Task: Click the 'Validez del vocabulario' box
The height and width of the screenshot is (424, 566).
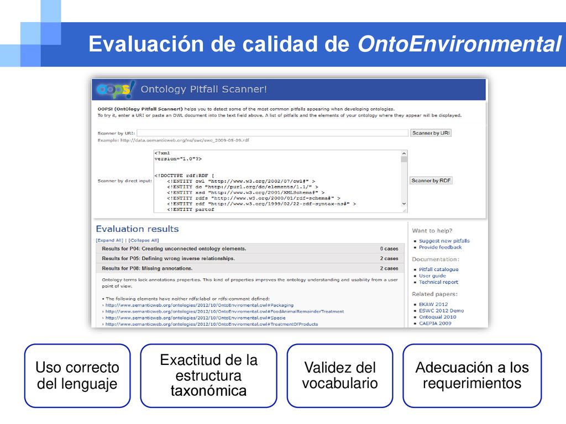Action: pos(340,375)
